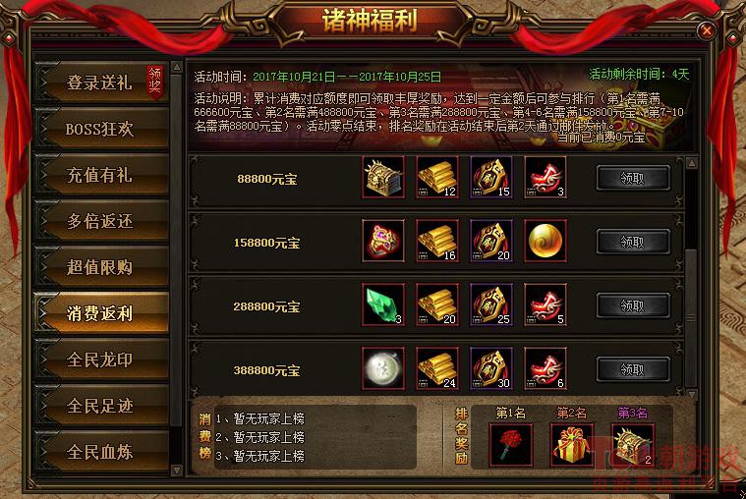Select the second place gift box reward
Image resolution: width=746 pixels, height=499 pixels.
point(571,445)
